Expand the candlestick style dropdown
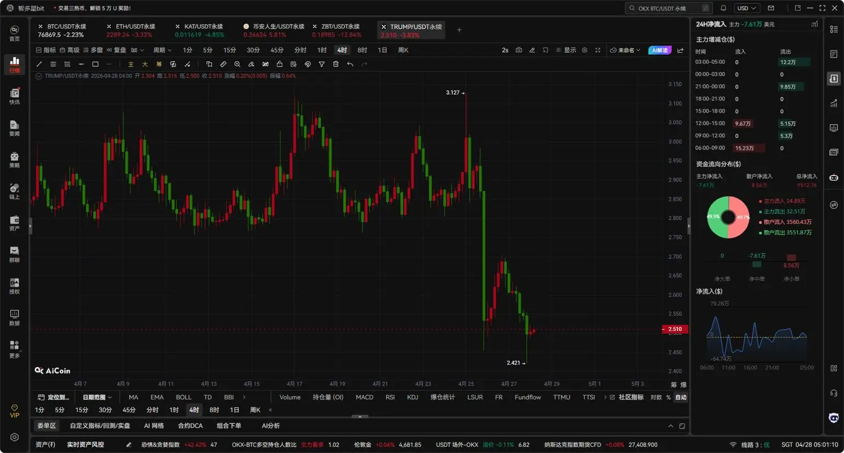 pyautogui.click(x=137, y=50)
